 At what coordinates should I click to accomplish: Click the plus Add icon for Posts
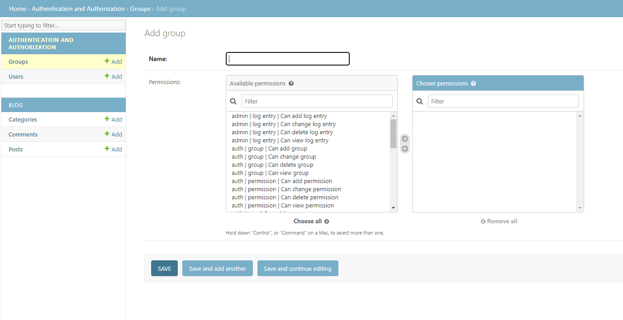click(x=107, y=149)
